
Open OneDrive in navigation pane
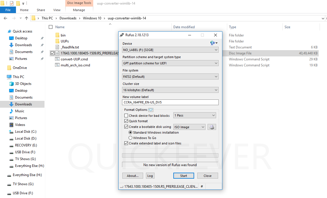point(20,68)
